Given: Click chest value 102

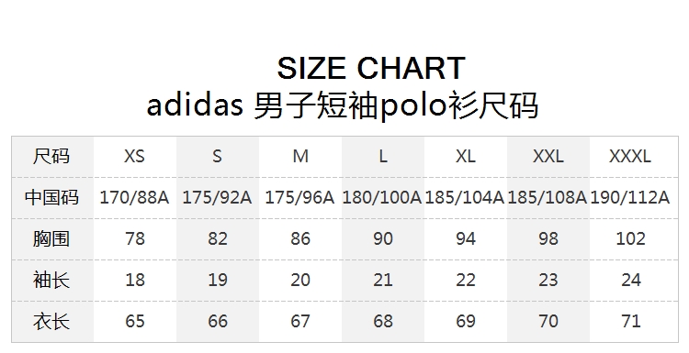Looking at the screenshot, I should (630, 239).
